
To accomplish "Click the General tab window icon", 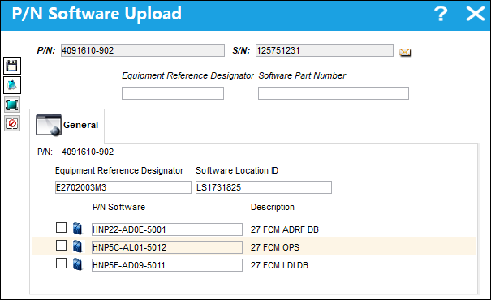I will coord(49,125).
